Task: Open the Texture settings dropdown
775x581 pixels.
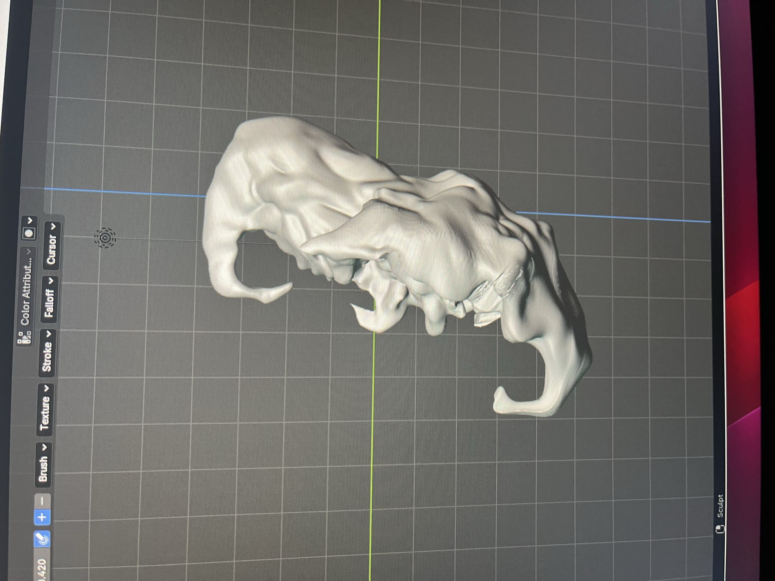Action: [46, 410]
